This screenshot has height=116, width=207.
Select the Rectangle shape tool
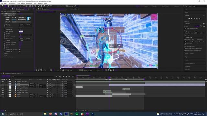click(x=30, y=6)
